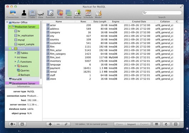This screenshot has height=133, width=189.
Task: Select the customer table icon
Action: (48, 43)
